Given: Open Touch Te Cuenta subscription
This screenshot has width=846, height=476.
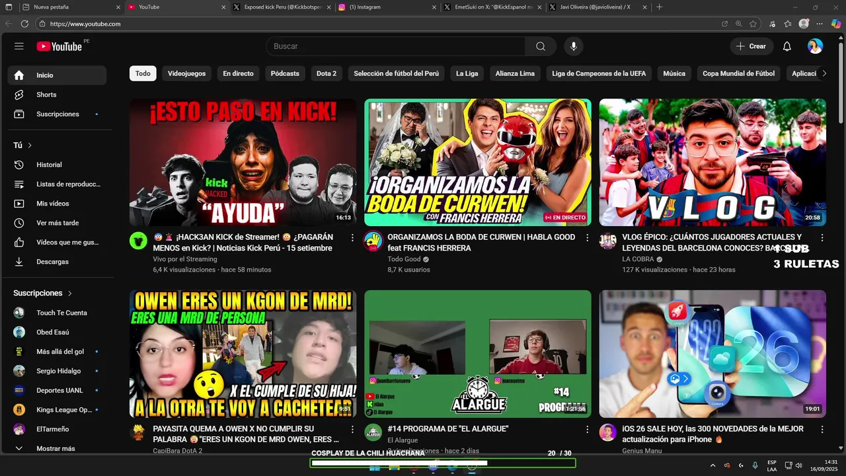Looking at the screenshot, I should pos(57,313).
